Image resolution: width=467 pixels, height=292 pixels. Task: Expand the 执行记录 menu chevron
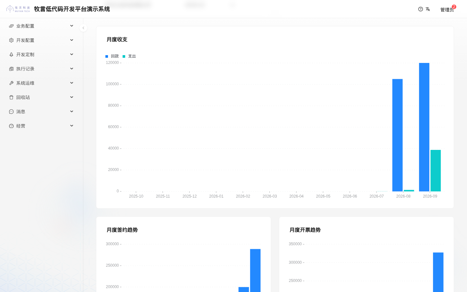pyautogui.click(x=72, y=69)
